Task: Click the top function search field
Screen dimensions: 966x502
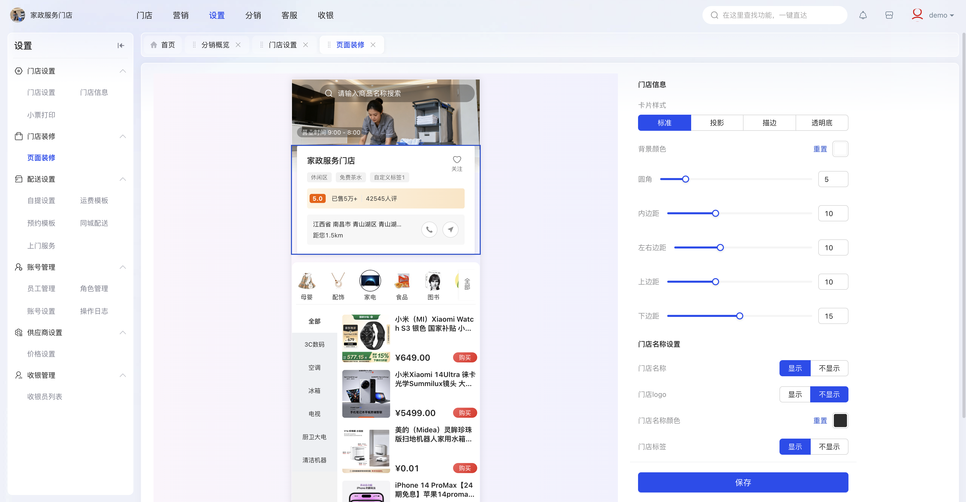Action: 775,15
